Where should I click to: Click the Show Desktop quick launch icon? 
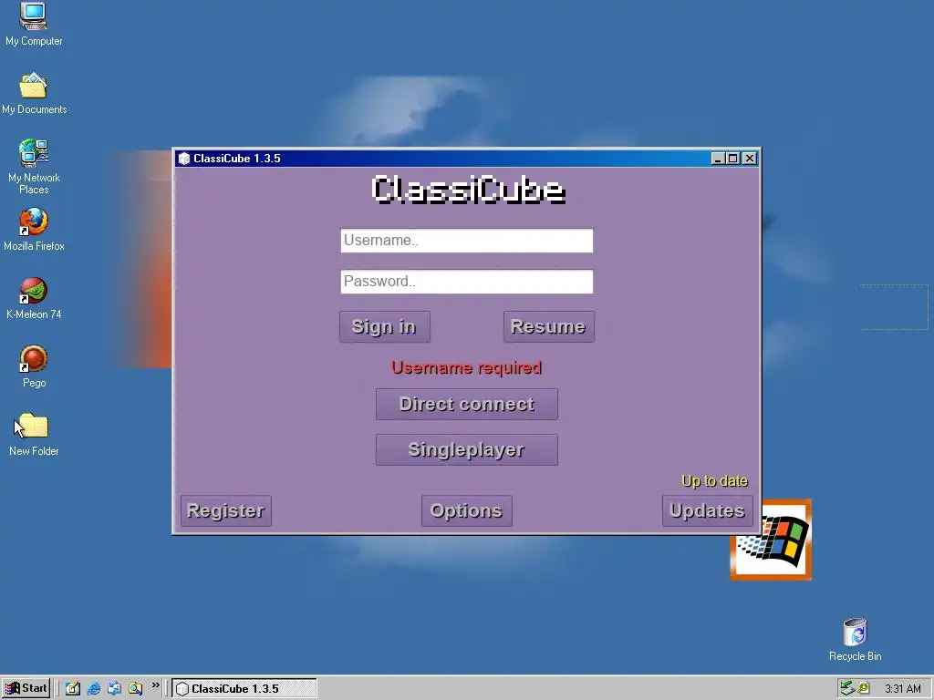pos(73,689)
